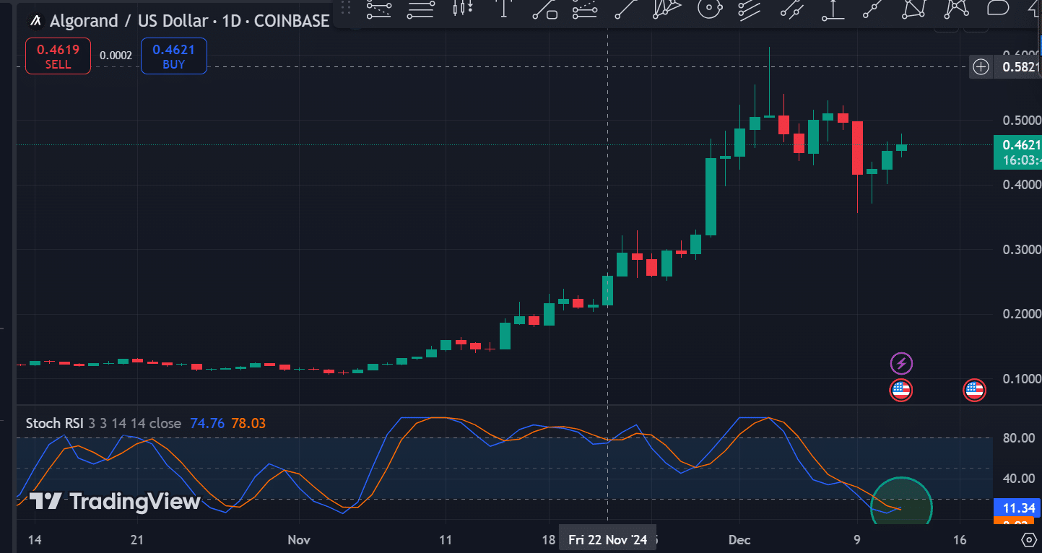The image size is (1042, 553).
Task: Click the blue BUY 0.4621 button
Action: coord(173,56)
